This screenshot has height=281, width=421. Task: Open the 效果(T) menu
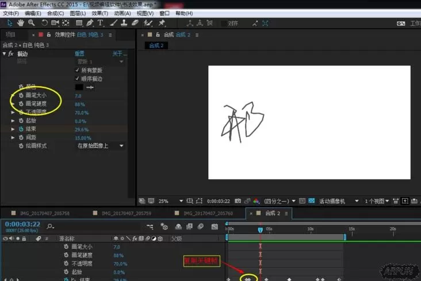pos(100,13)
